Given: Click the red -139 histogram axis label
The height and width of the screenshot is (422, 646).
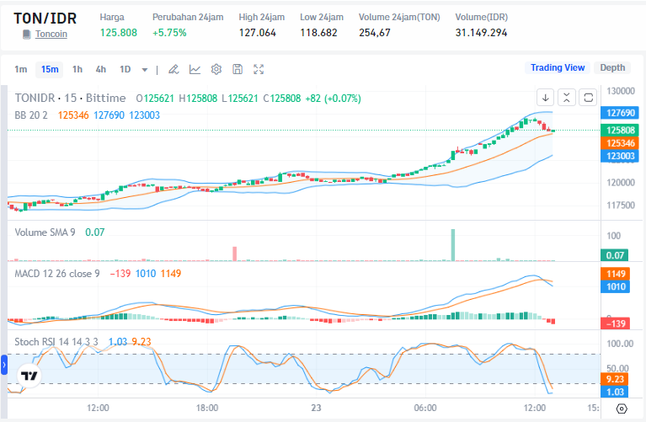Looking at the screenshot, I should 616,323.
